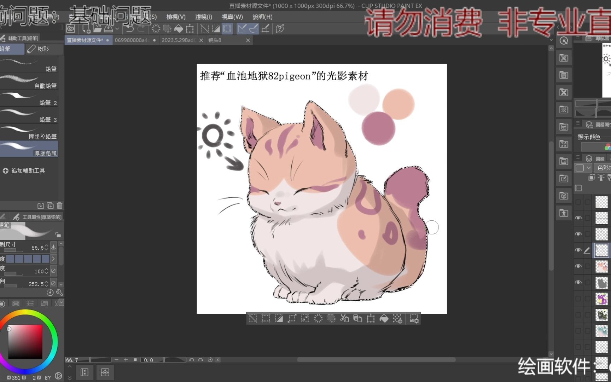Open brush size dynamics button

pos(53,247)
